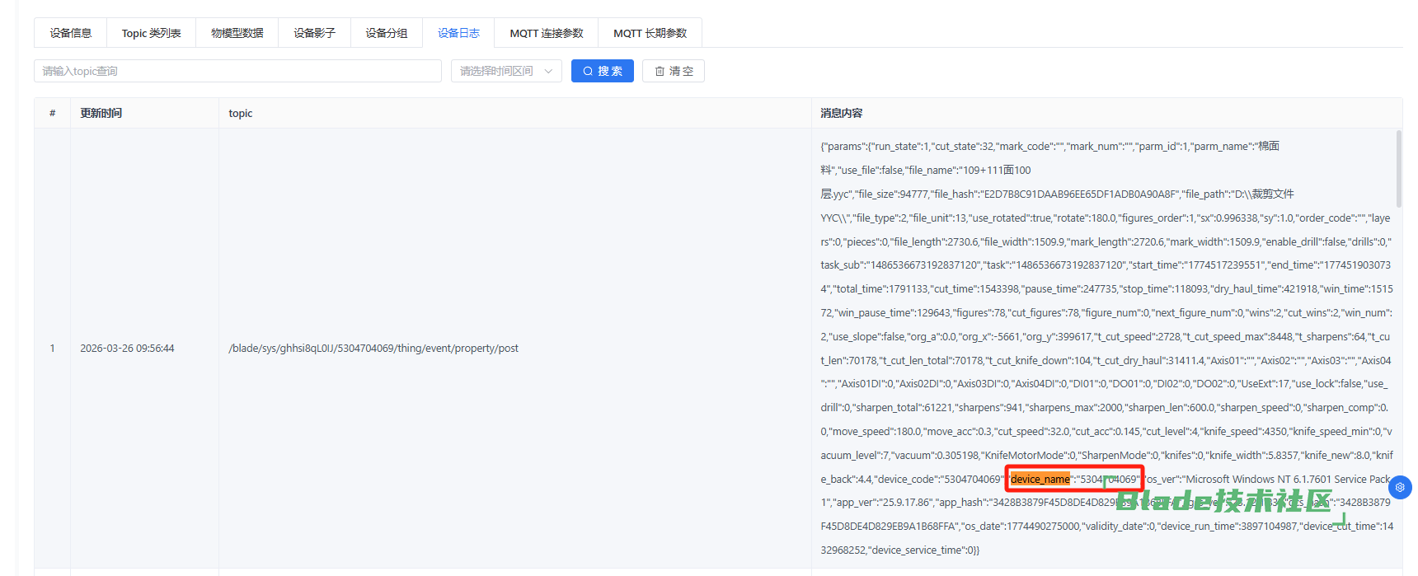Click the highlighted device_name text

[x=1040, y=479]
